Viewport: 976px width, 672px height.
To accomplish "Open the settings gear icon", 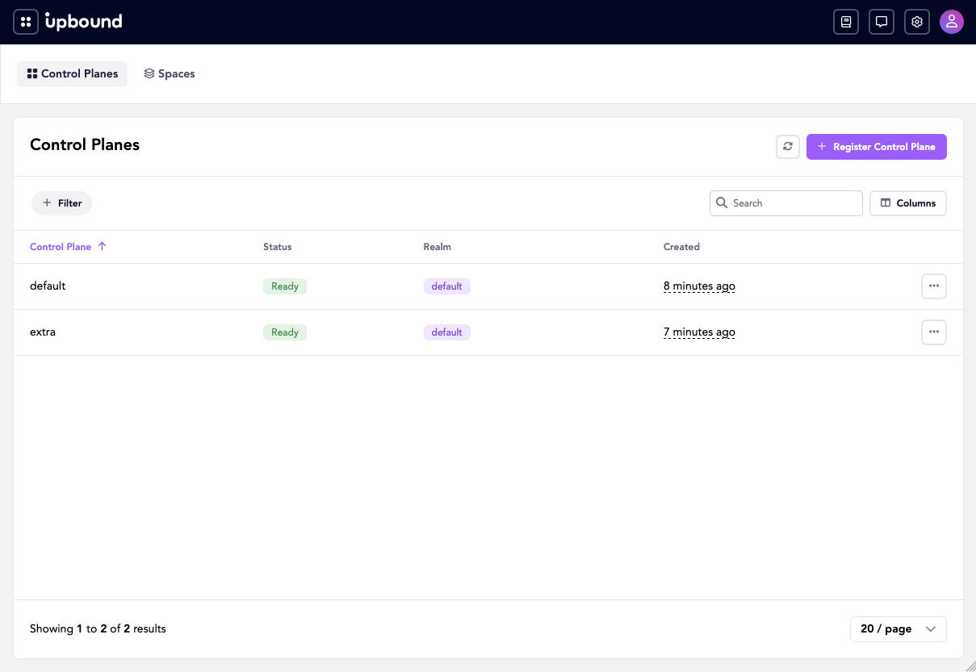I will click(917, 22).
